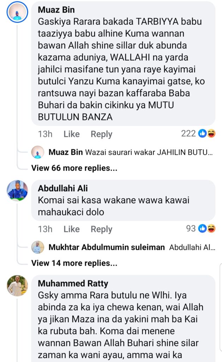Open Muaz Bin's profile picture avatar
The width and height of the screenshot is (222, 362).
coord(17,13)
